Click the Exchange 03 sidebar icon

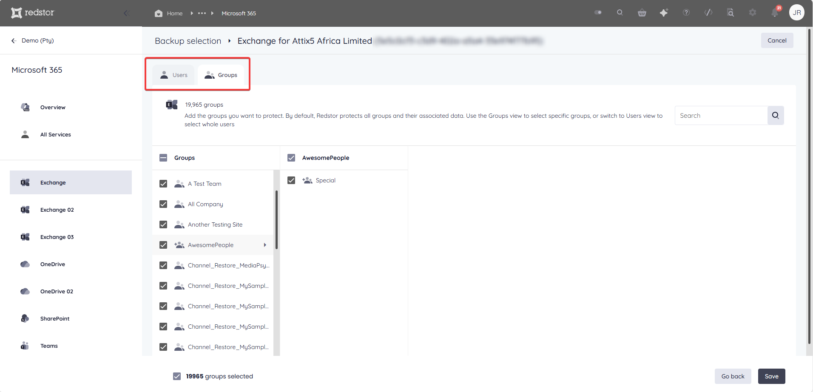[x=25, y=237]
